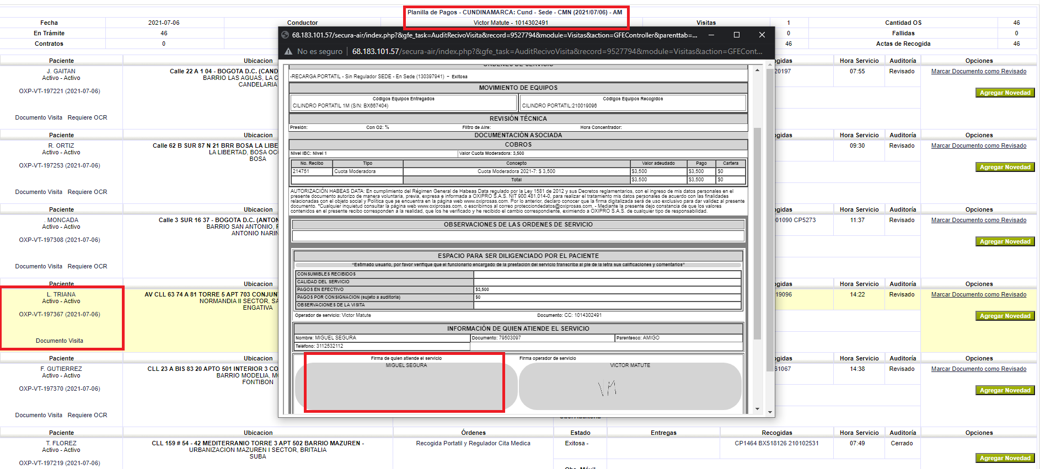Viewport: 1040px width, 469px height.
Task: Click Agregar Novedad for L. Triana row
Action: point(1005,316)
